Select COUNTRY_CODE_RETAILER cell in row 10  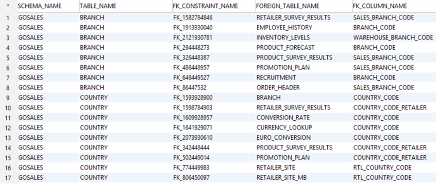pyautogui.click(x=394, y=108)
